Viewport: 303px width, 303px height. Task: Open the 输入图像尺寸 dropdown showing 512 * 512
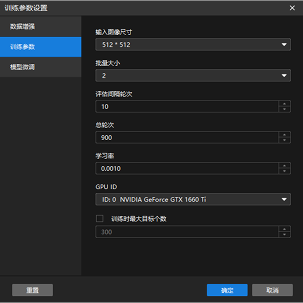(x=193, y=45)
